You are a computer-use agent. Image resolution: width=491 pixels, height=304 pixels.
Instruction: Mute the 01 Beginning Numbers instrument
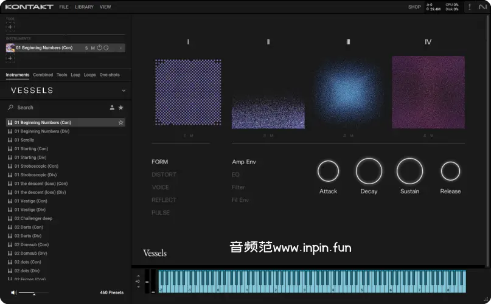pyautogui.click(x=92, y=48)
